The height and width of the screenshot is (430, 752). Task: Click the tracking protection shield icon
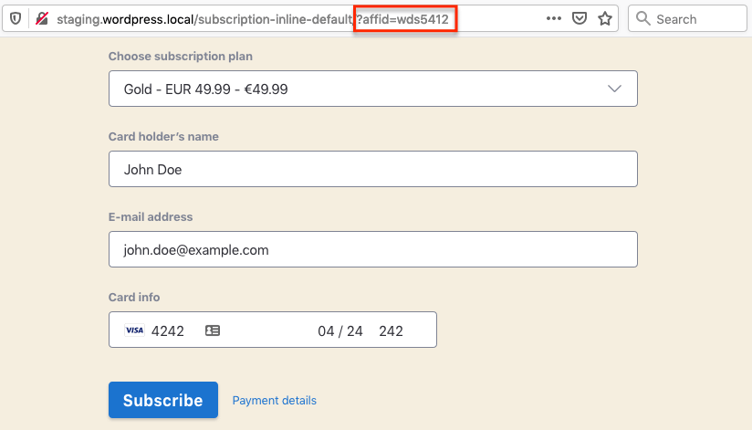tap(16, 18)
